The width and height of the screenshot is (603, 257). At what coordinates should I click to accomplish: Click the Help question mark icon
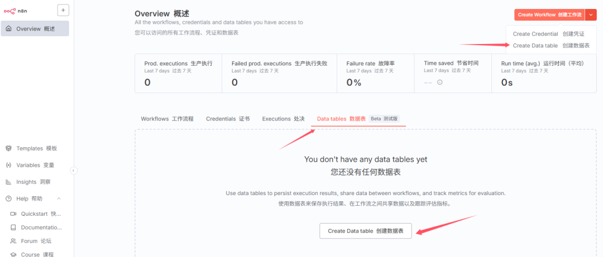(8, 198)
